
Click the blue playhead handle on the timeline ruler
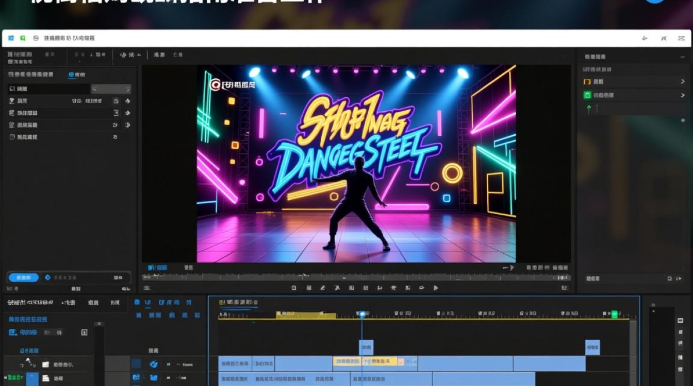point(362,314)
